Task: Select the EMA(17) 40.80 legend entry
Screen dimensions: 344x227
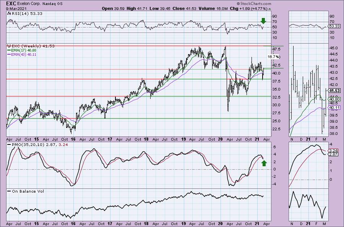Action: pyautogui.click(x=24, y=50)
